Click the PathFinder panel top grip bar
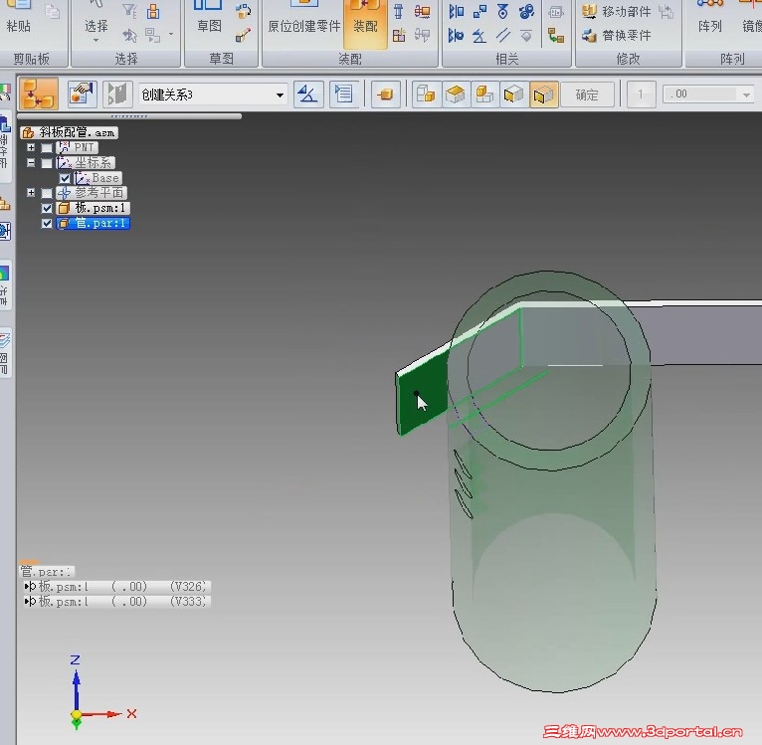This screenshot has width=762, height=745. [x=129, y=116]
